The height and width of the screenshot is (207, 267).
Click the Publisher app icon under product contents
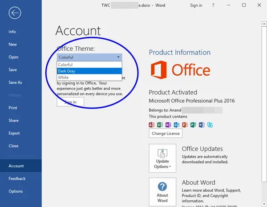193,125
